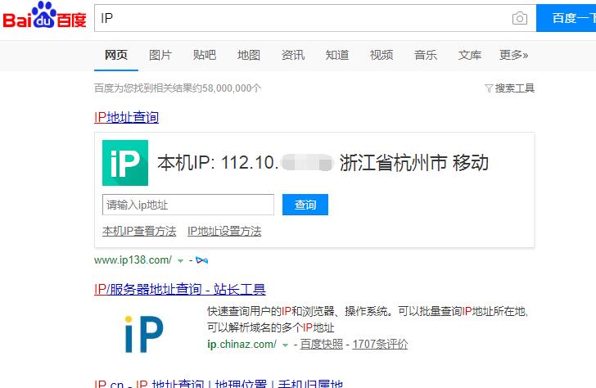Switch to the 地图 tab
The image size is (596, 388).
pyautogui.click(x=249, y=55)
